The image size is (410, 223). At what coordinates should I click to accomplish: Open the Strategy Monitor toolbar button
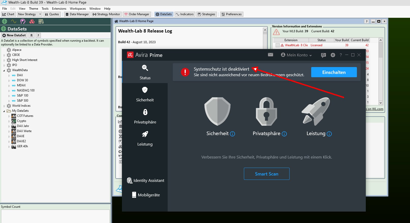coord(106,14)
